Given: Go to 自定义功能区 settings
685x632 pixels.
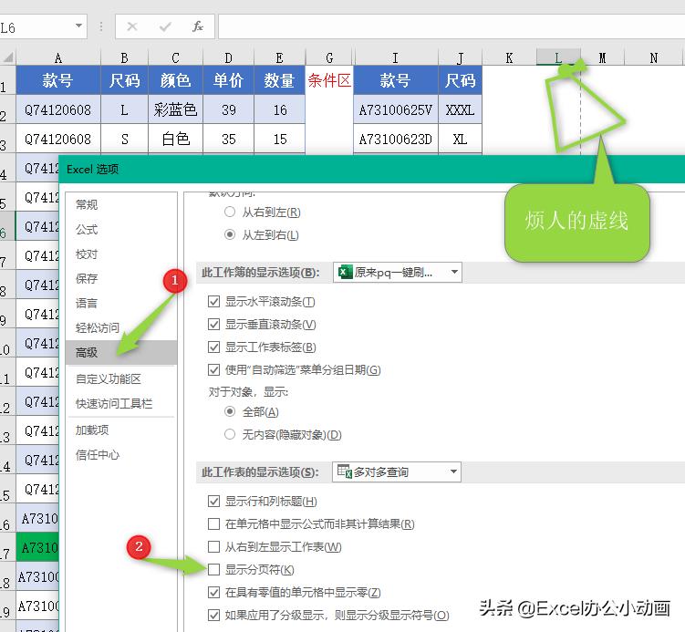Looking at the screenshot, I should [108, 378].
